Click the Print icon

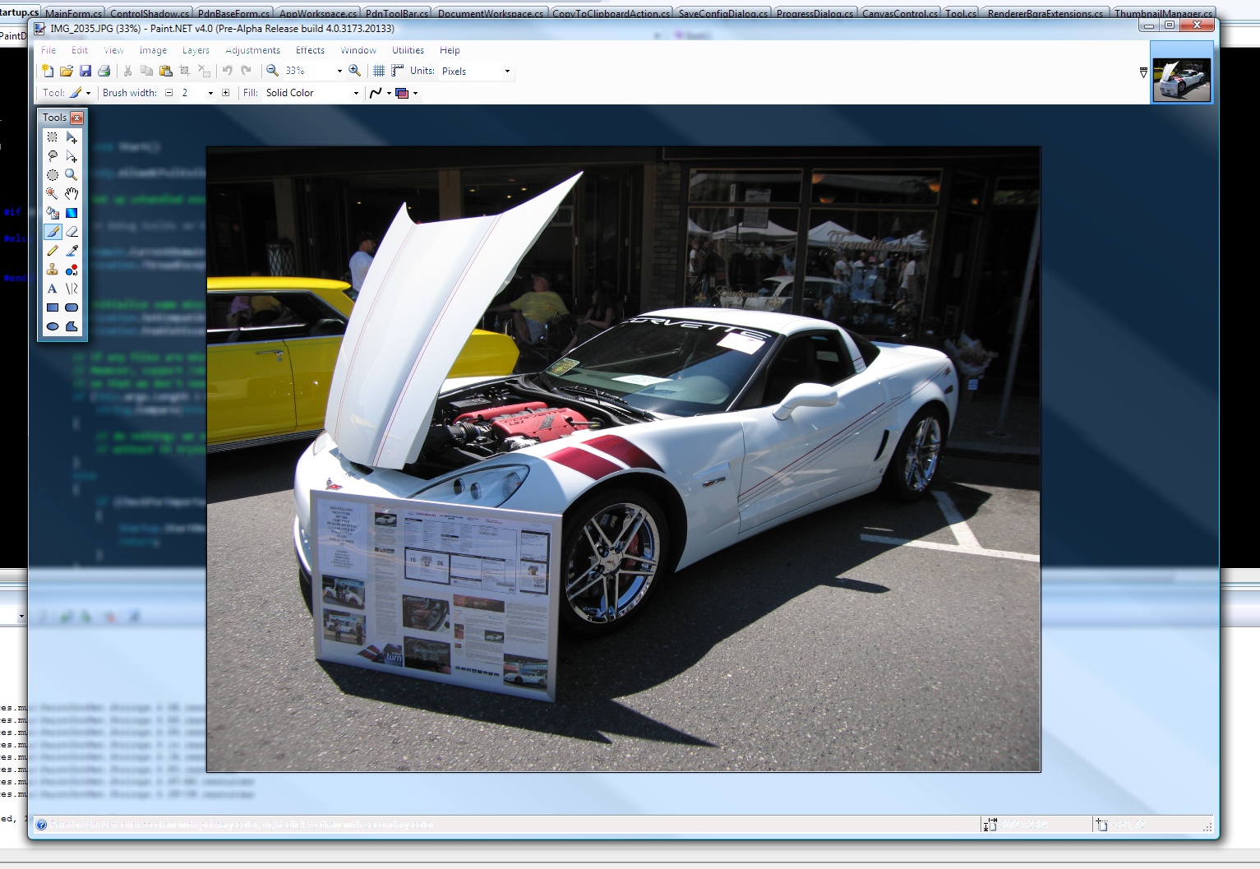[104, 71]
